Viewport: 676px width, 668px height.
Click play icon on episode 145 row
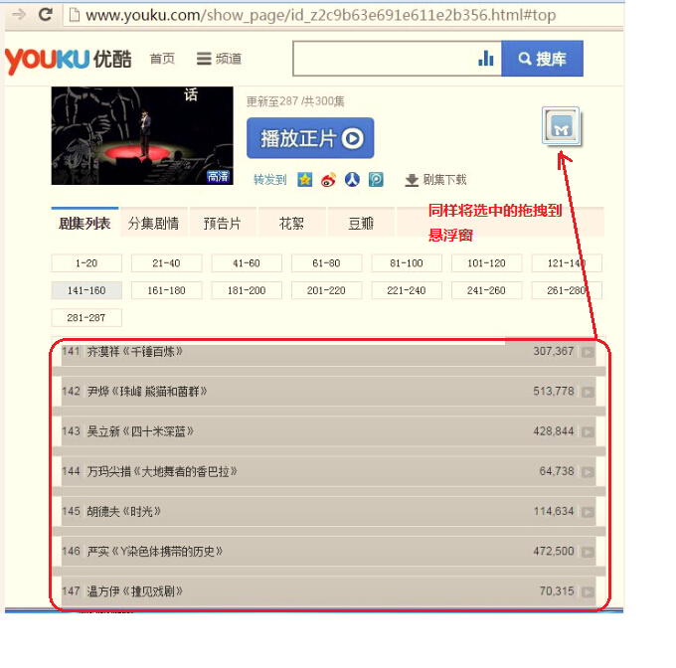click(588, 512)
